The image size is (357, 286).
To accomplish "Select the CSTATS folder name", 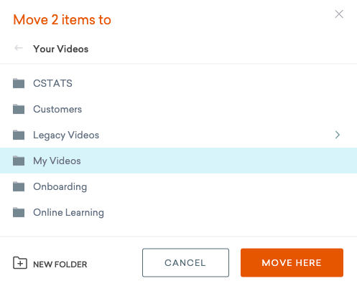I will (52, 83).
